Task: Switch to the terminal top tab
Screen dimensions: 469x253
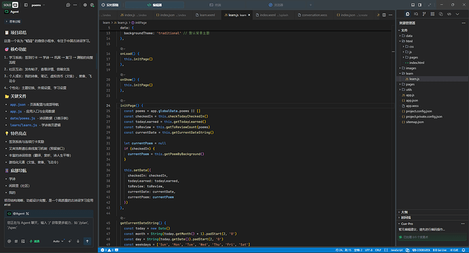Action: pos(215,5)
